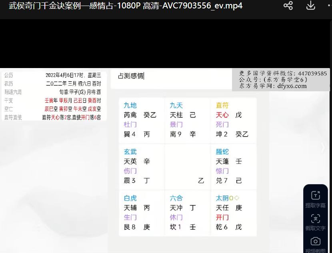Image resolution: width=332 pixels, height=253 pixels.
Task: Click the diamond marker next to 太阴
Action: (237, 198)
